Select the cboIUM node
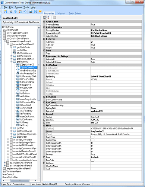The height and width of the screenshot is (187, 145). [24, 91]
